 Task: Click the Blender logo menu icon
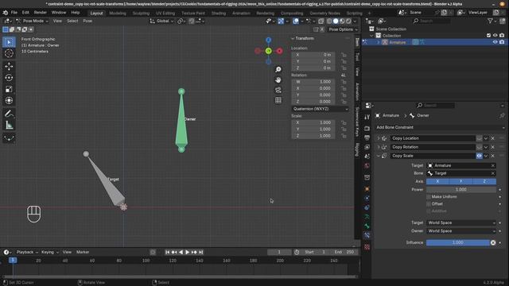(6, 13)
